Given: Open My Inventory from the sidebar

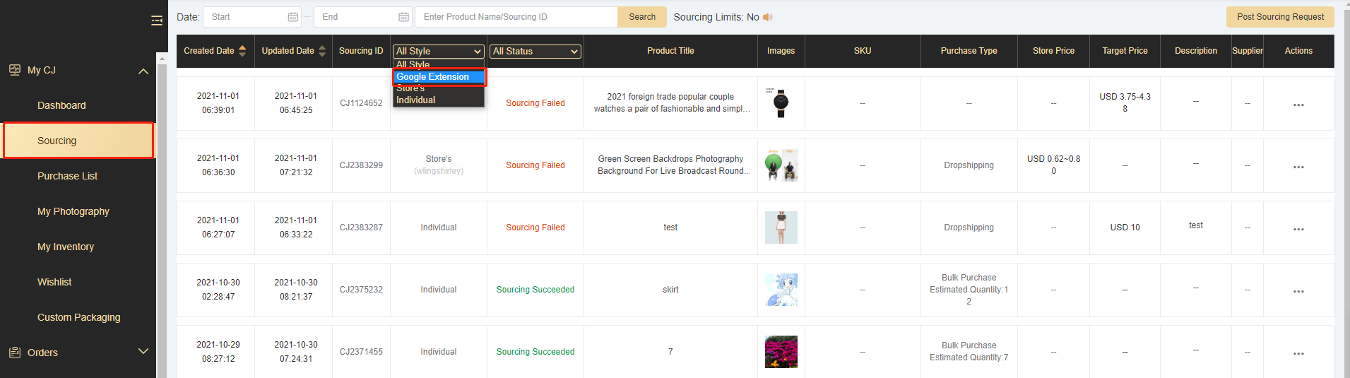Looking at the screenshot, I should pos(66,247).
